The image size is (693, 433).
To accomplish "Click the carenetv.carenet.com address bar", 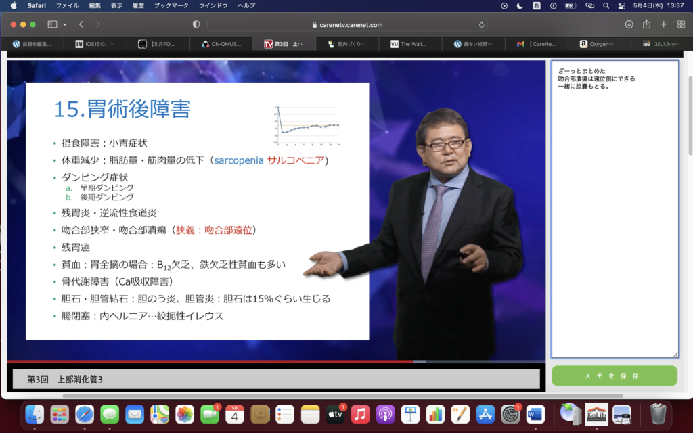I will [348, 24].
